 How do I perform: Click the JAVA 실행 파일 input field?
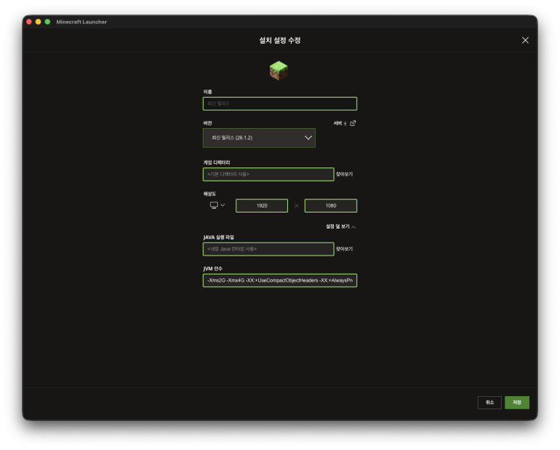click(x=268, y=249)
